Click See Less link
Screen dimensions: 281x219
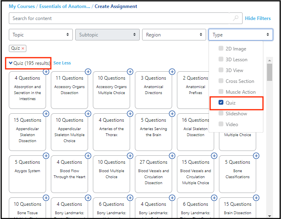(x=62, y=63)
